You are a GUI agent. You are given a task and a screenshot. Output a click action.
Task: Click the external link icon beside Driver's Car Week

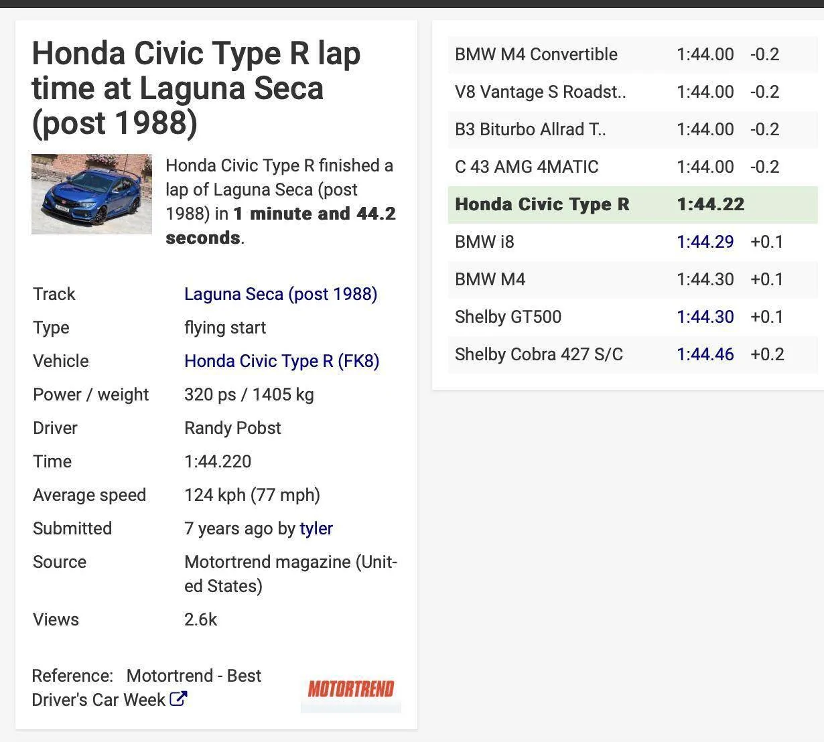178,699
